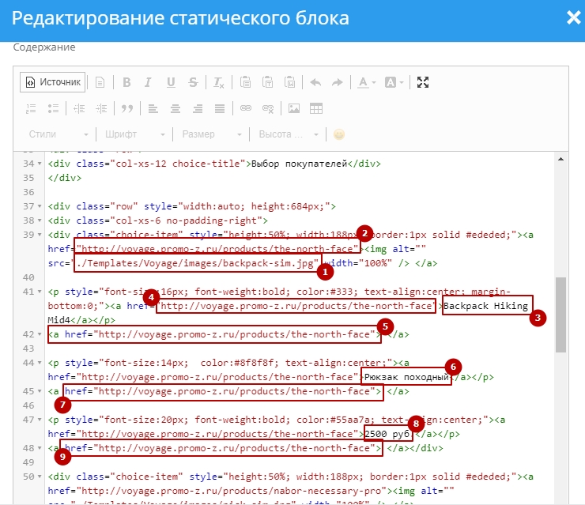The image size is (585, 505).
Task: Open the Стили styles dropdown
Action: click(54, 134)
